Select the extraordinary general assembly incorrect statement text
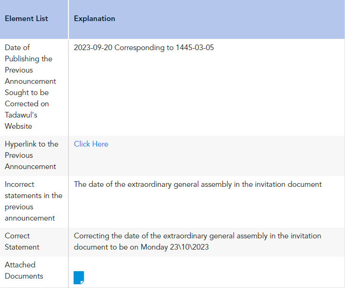The height and width of the screenshot is (288, 345). [x=198, y=184]
